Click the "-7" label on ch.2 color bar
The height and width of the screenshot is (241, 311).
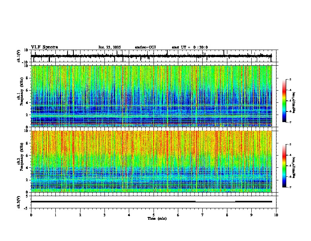tap(289, 187)
